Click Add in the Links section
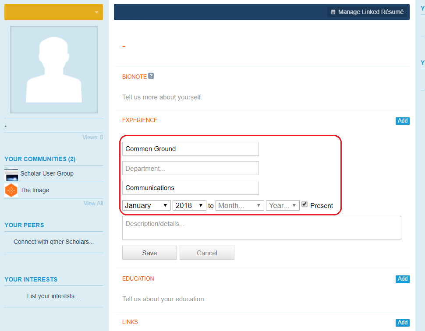This screenshot has width=425, height=331. pyautogui.click(x=403, y=323)
